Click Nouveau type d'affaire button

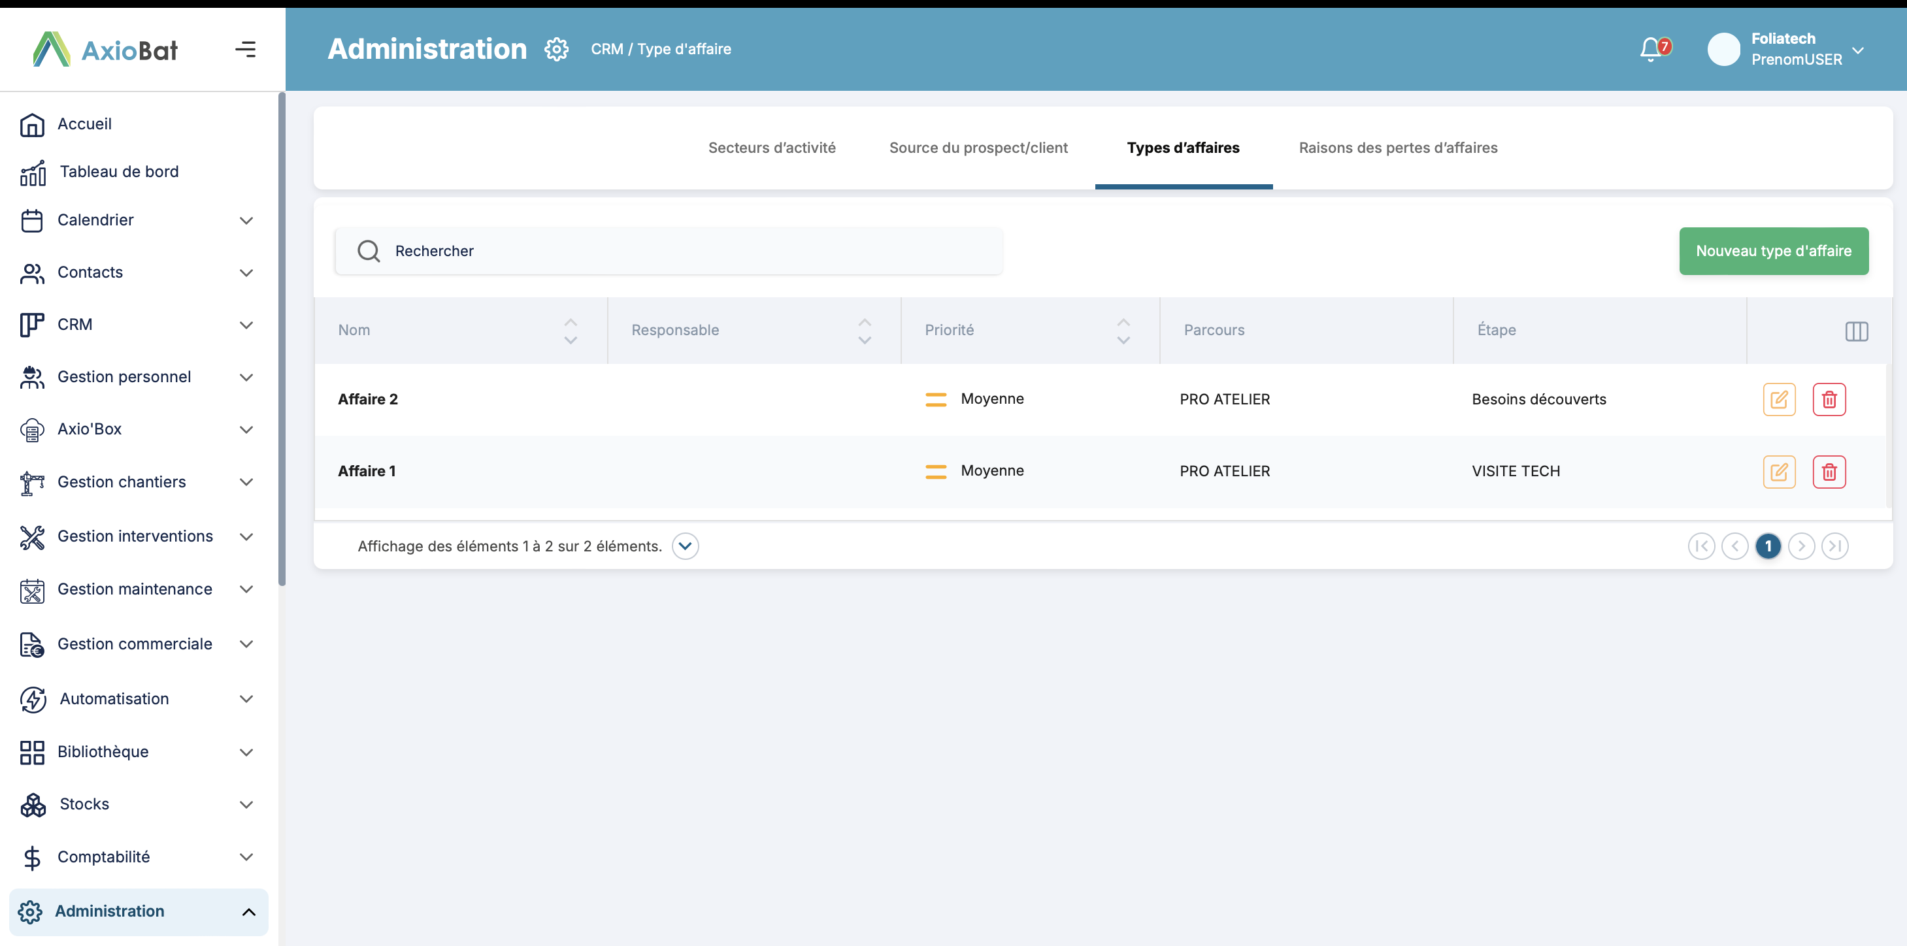tap(1772, 251)
